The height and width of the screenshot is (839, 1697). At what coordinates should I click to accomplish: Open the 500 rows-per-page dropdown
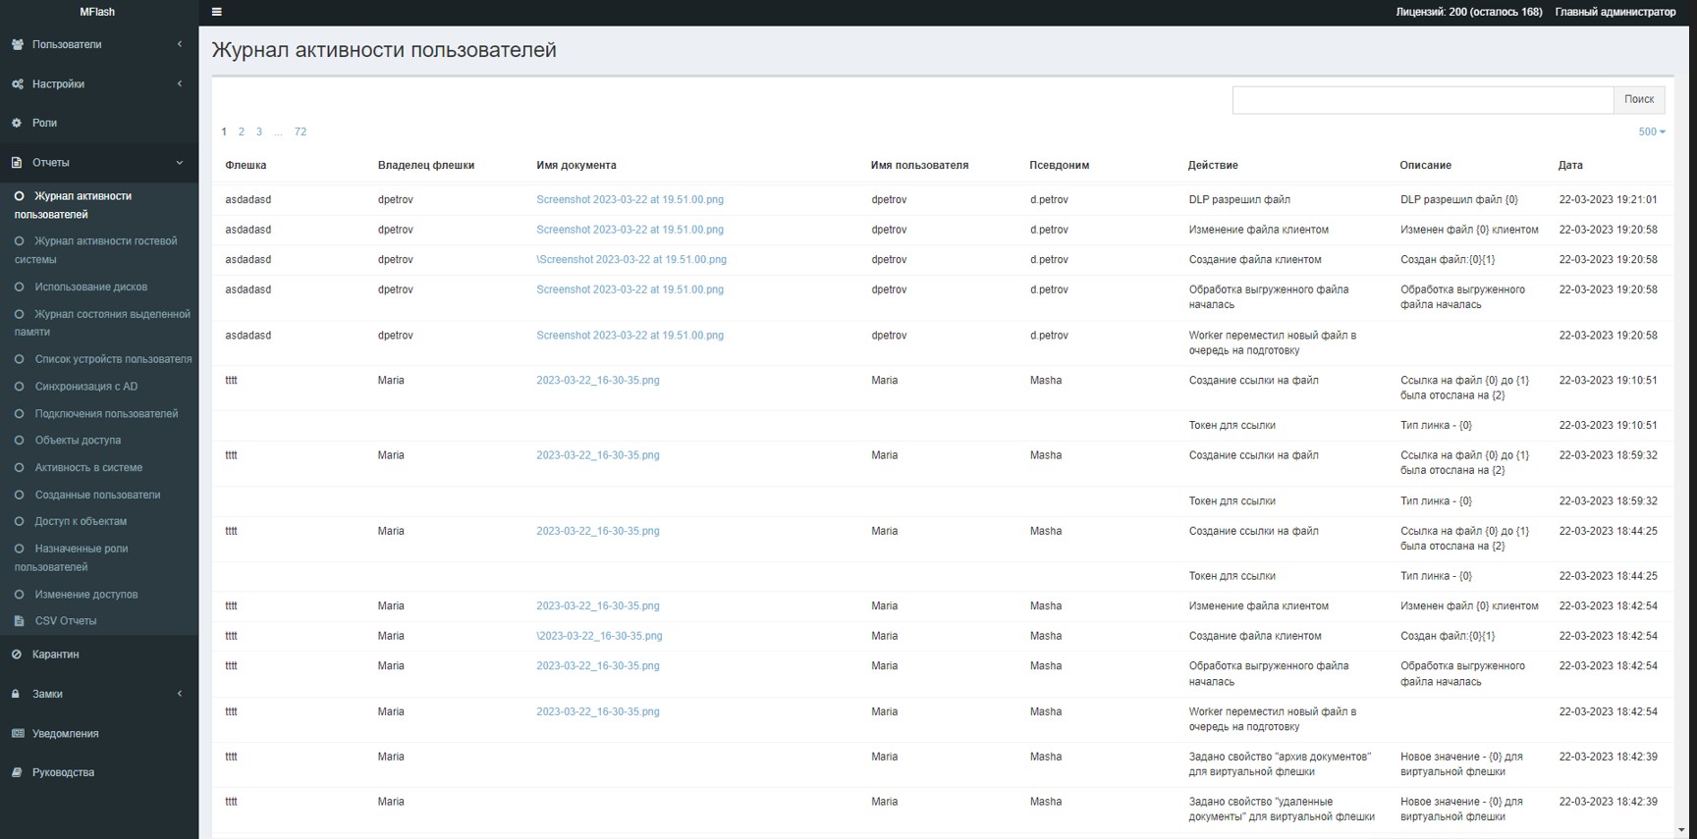(1651, 131)
